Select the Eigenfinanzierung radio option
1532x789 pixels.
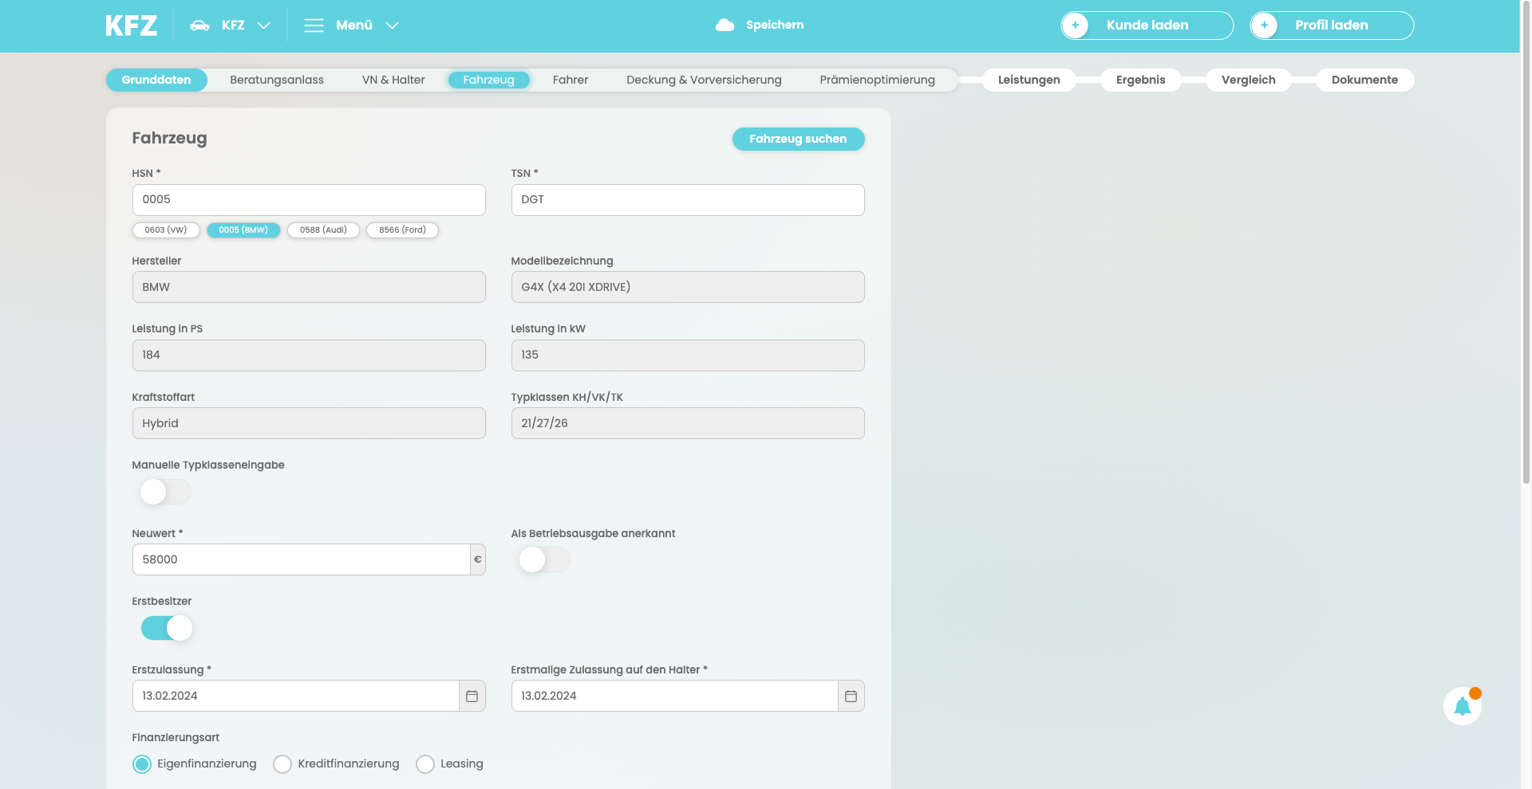(142, 764)
